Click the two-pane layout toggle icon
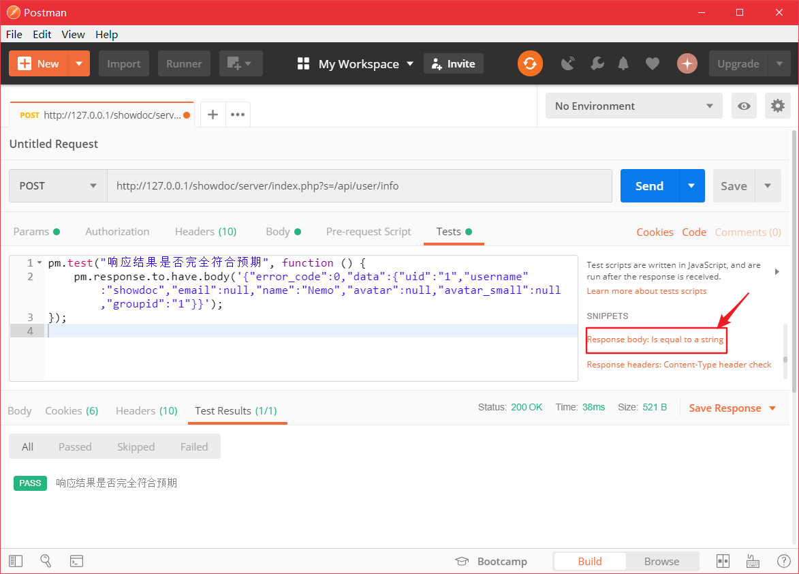Screen dimensions: 799x574 point(723,560)
